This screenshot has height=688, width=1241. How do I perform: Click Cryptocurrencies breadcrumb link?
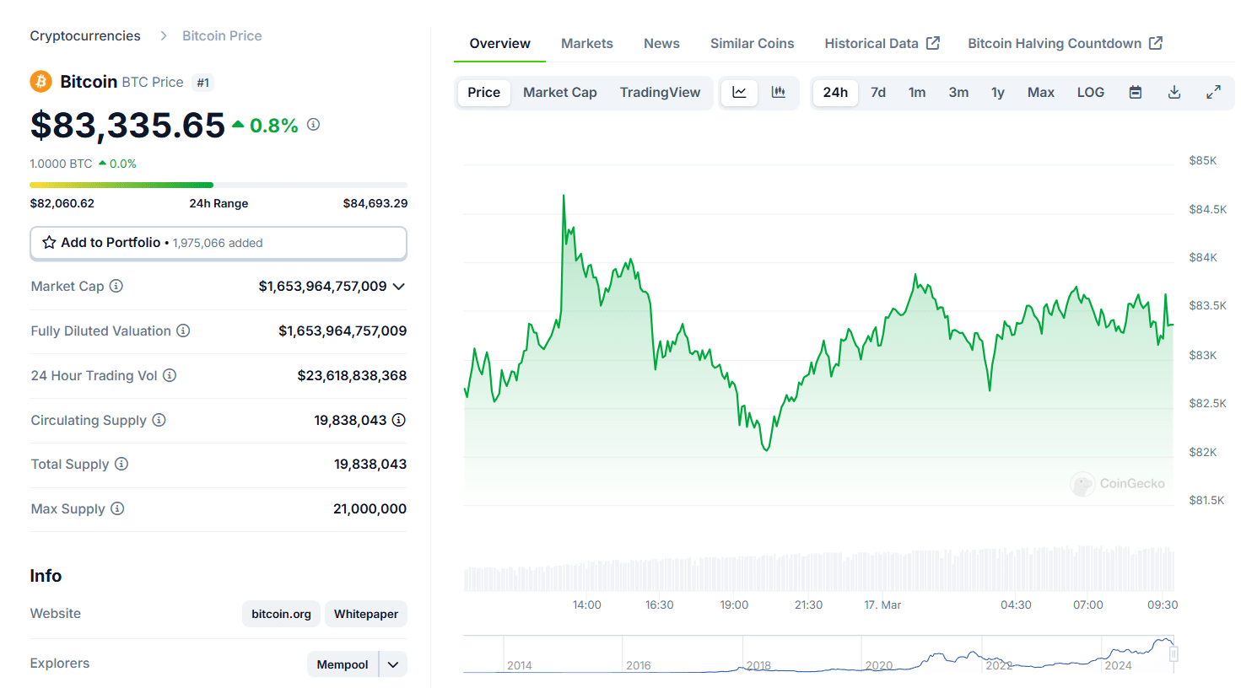pyautogui.click(x=85, y=35)
